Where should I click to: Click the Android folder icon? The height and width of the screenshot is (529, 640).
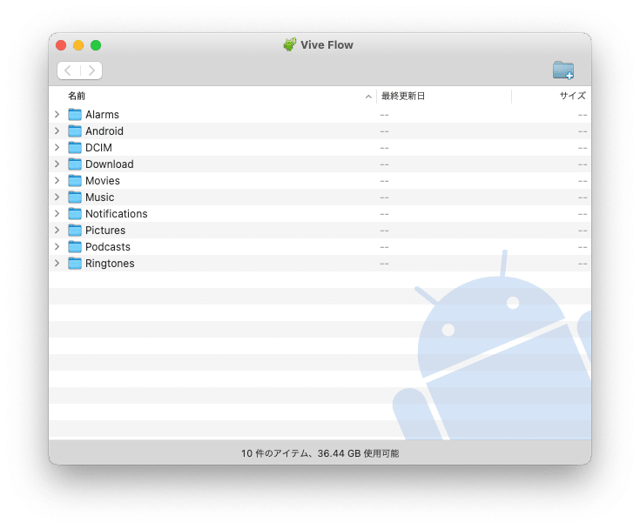75,131
